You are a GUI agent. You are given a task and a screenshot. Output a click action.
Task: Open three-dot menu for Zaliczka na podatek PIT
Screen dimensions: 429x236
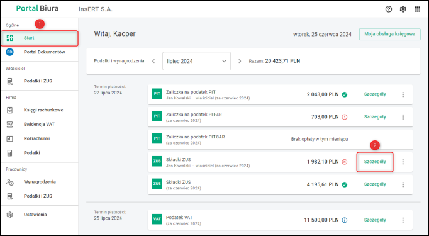[403, 94]
